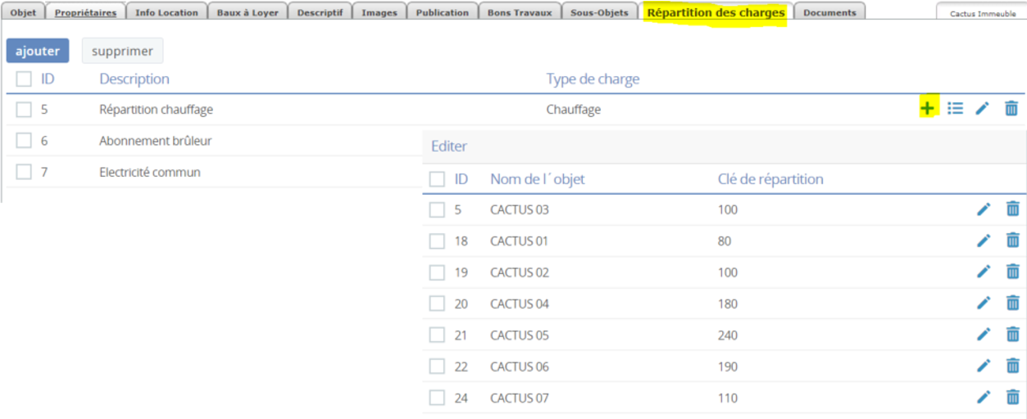Remove CACTUS 07 via trash icon
1027x419 pixels.
point(1012,398)
